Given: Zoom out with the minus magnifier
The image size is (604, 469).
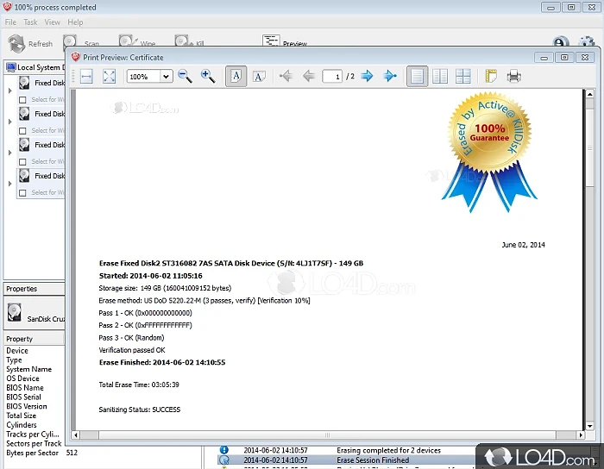Looking at the screenshot, I should (185, 77).
